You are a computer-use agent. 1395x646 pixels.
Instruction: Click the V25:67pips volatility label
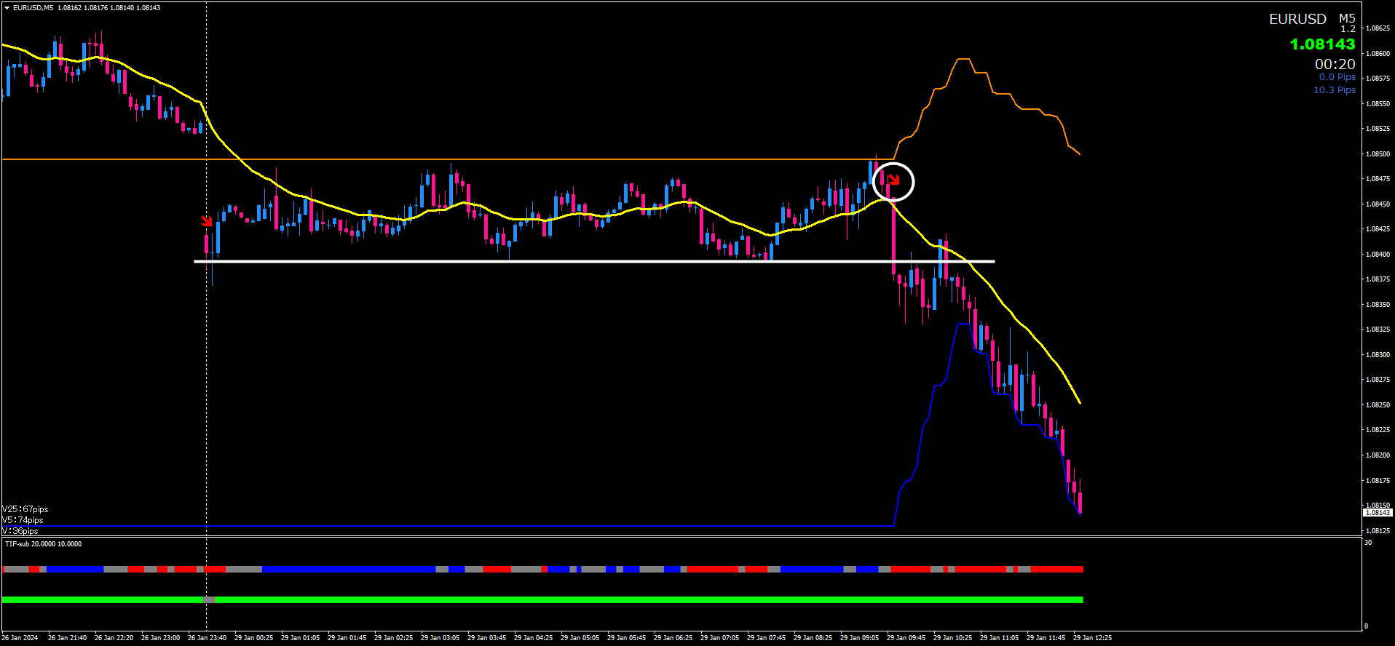[25, 509]
